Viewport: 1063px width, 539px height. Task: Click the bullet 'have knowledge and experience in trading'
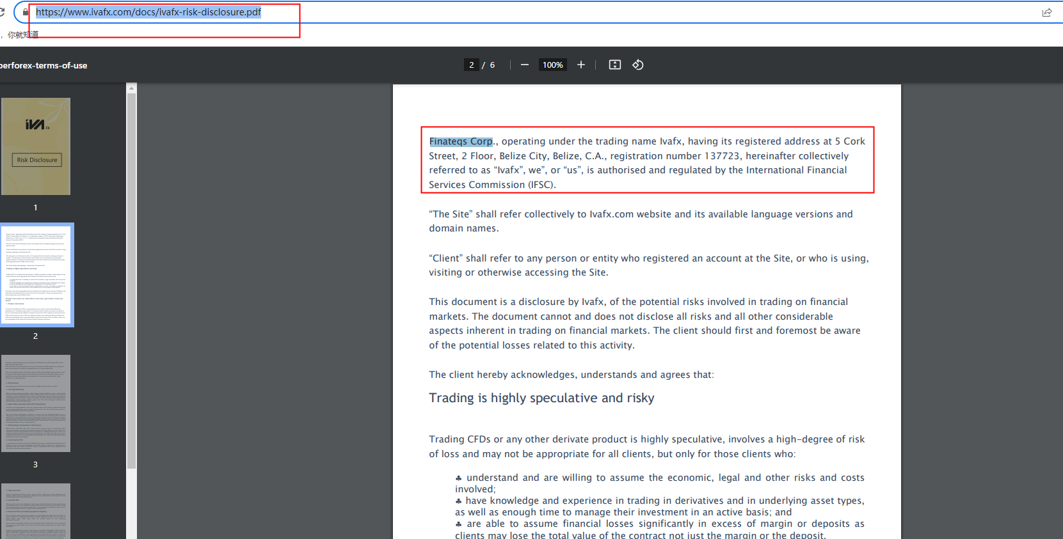click(559, 501)
